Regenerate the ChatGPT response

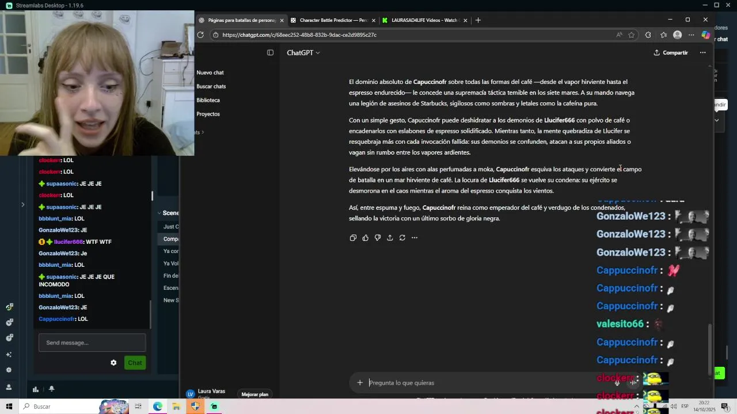(x=402, y=237)
